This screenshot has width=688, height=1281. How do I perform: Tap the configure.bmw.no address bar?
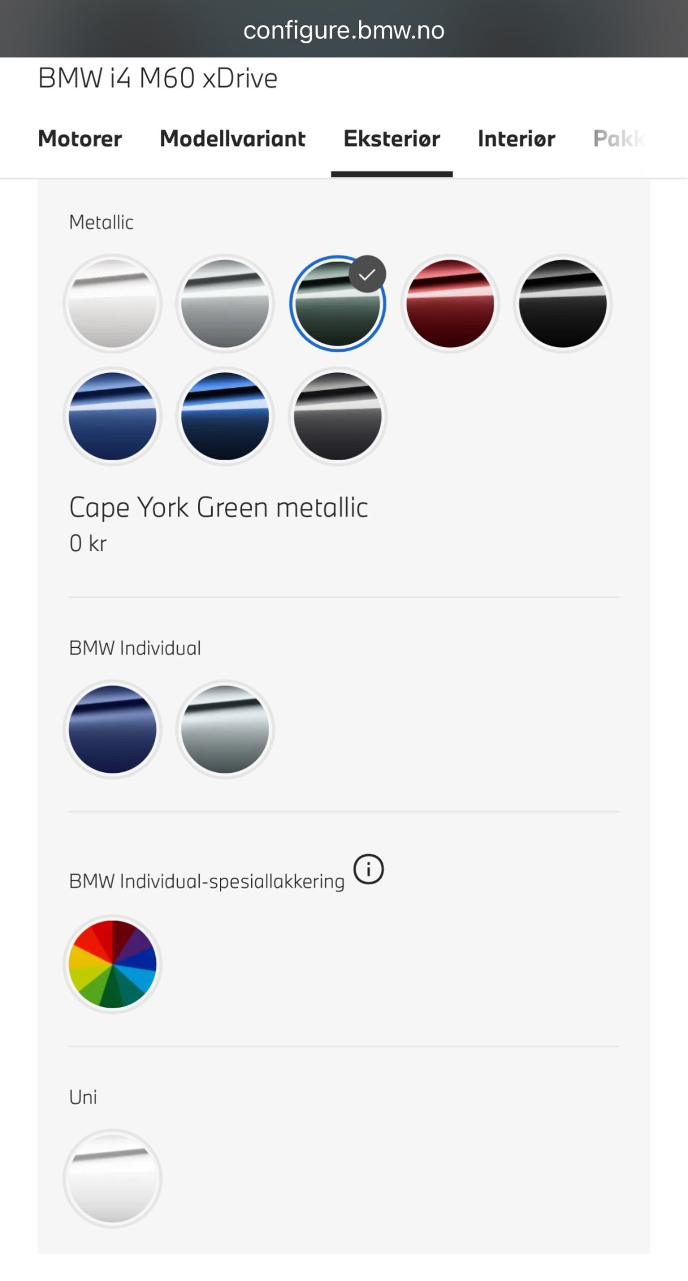[344, 30]
